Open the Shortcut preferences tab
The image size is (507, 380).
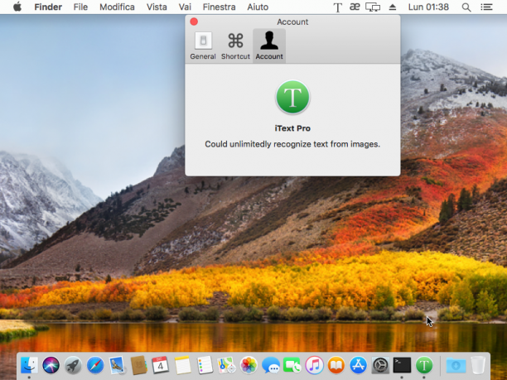pyautogui.click(x=235, y=46)
